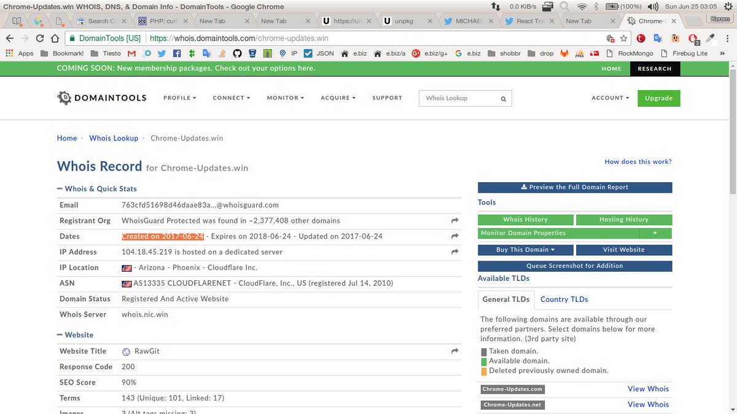The width and height of the screenshot is (737, 414).
Task: Open the ACQUIRE dropdown menu
Action: [x=338, y=98]
